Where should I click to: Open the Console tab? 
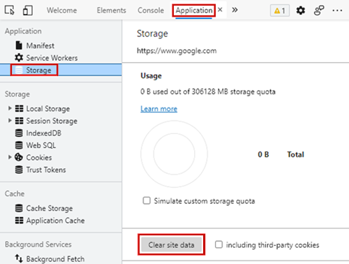coord(151,10)
